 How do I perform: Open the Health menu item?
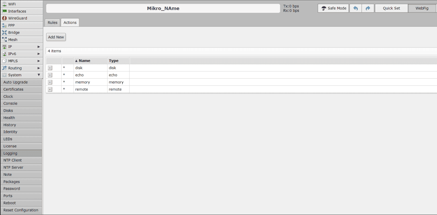[x=21, y=118]
